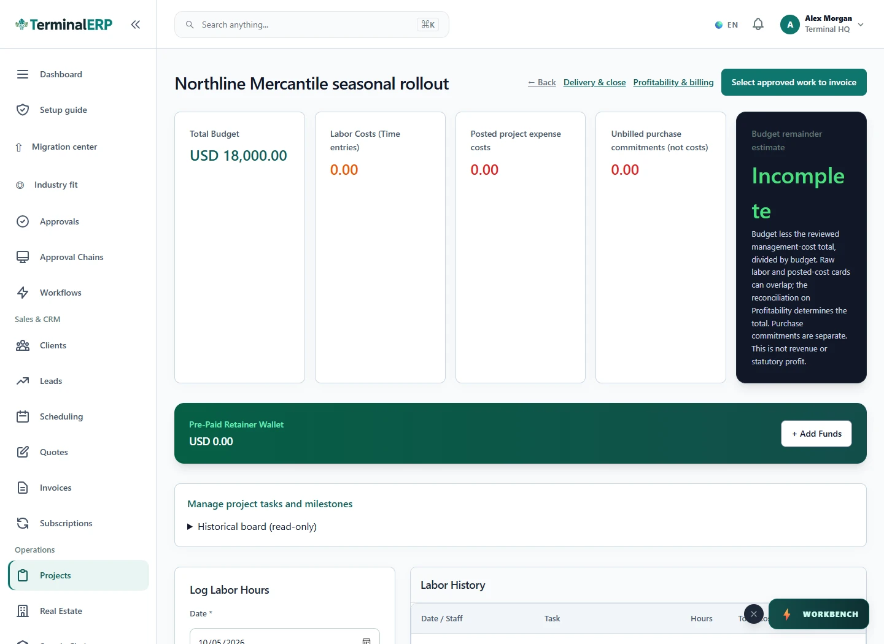This screenshot has width=884, height=644.
Task: Open Invoices from the sidebar
Action: pyautogui.click(x=79, y=488)
